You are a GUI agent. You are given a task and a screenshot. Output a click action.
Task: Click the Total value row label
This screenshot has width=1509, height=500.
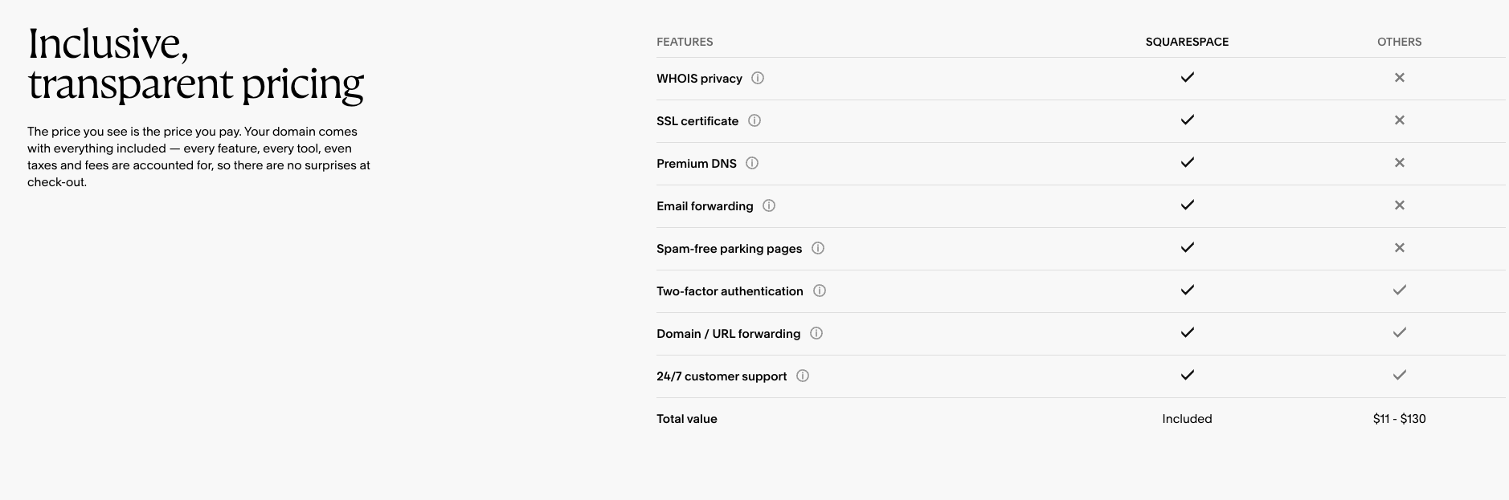pyautogui.click(x=686, y=419)
